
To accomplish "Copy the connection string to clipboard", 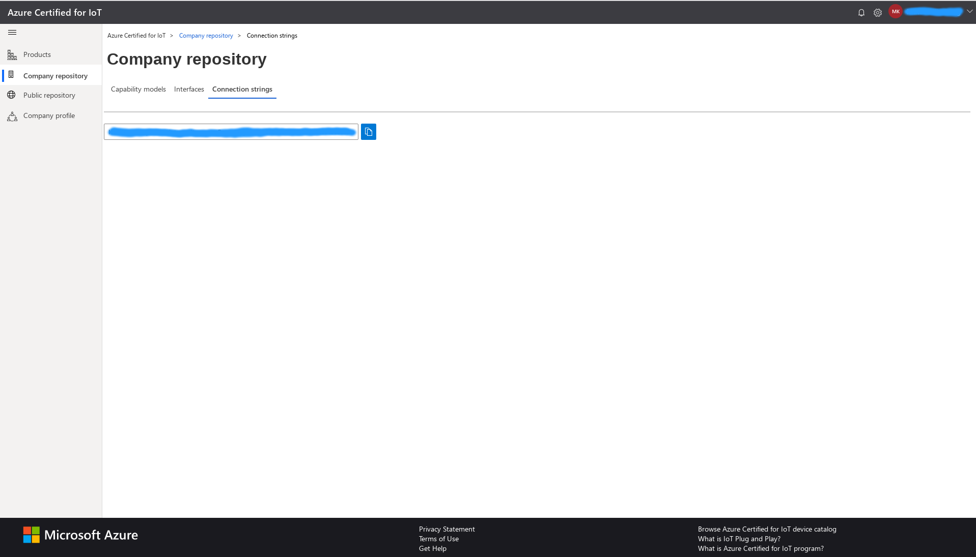I will [x=369, y=132].
